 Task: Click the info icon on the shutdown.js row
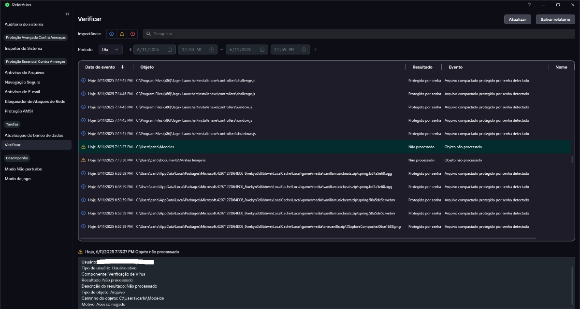(83, 133)
